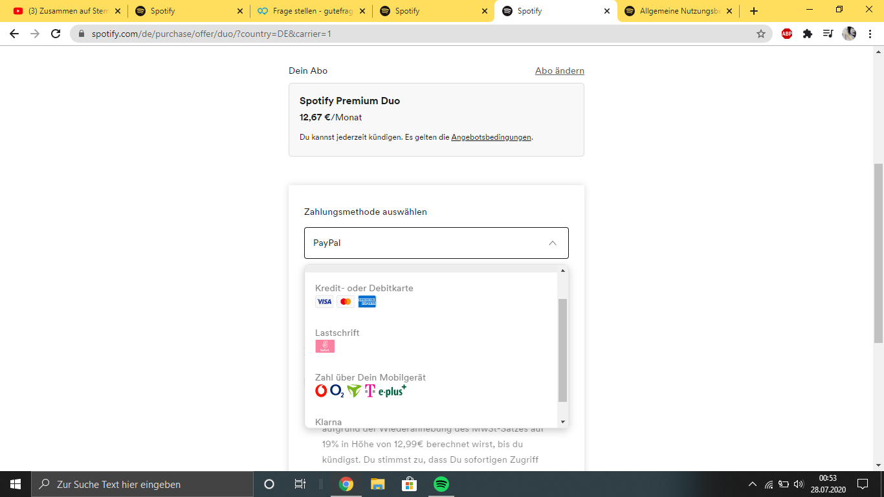The image size is (884, 497).
Task: Click the taskbar clock showing 00:53
Action: point(828,484)
